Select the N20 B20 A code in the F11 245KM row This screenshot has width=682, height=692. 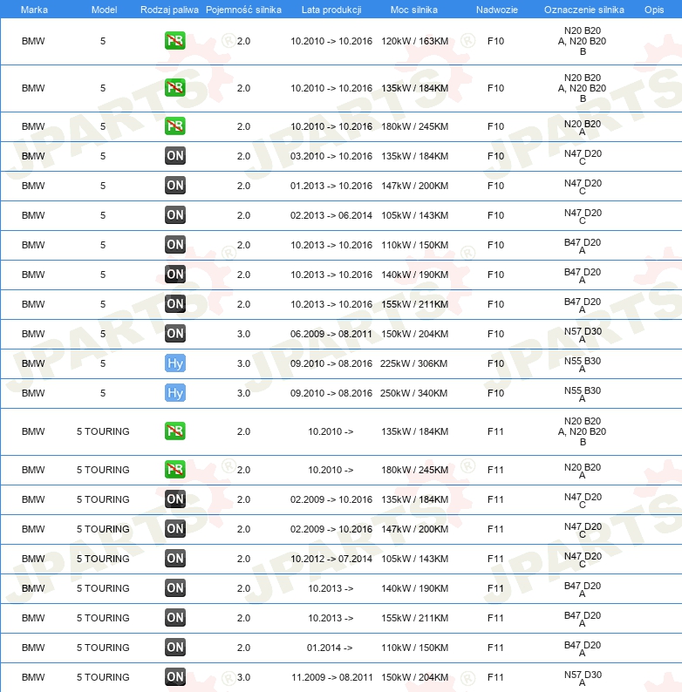(583, 471)
